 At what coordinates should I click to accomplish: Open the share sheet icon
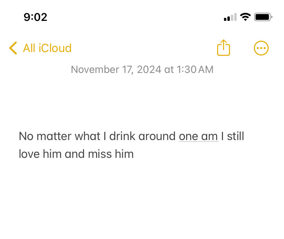point(223,48)
